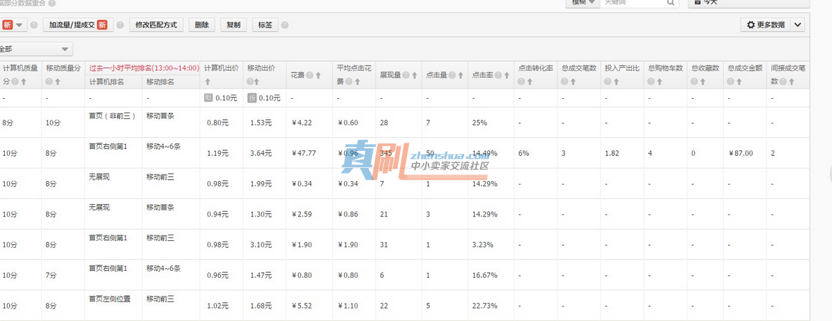Click the 默 default-bid icon

(x=208, y=98)
